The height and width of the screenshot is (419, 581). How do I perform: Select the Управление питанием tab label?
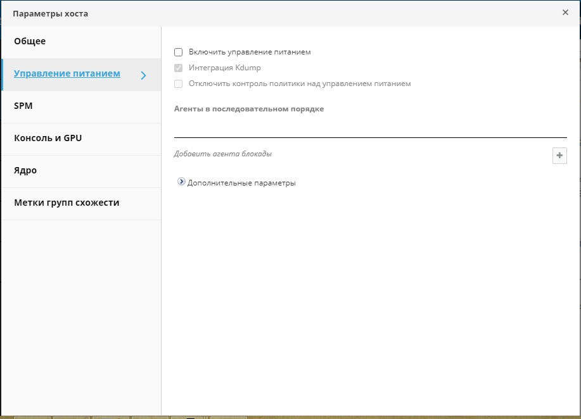pyautogui.click(x=67, y=74)
